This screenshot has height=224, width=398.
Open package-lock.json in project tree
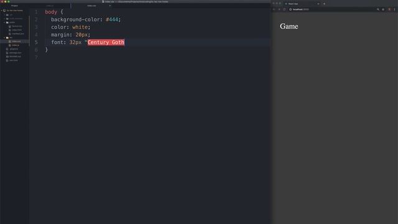[x=15, y=53]
